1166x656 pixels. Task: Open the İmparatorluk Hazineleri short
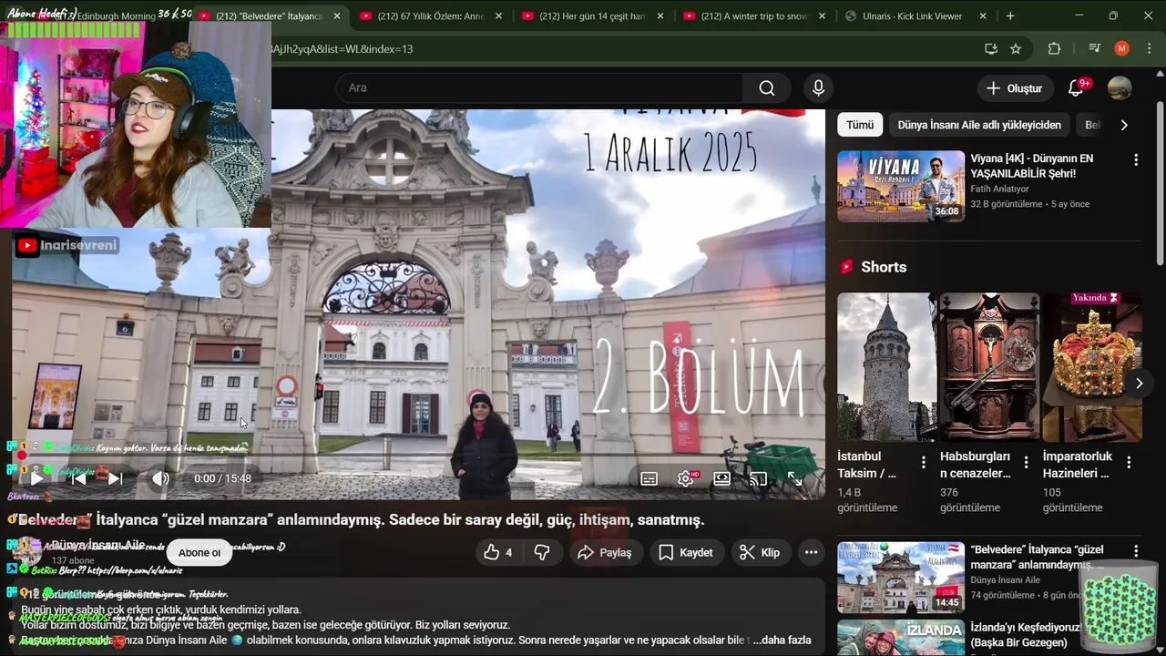(x=1092, y=366)
